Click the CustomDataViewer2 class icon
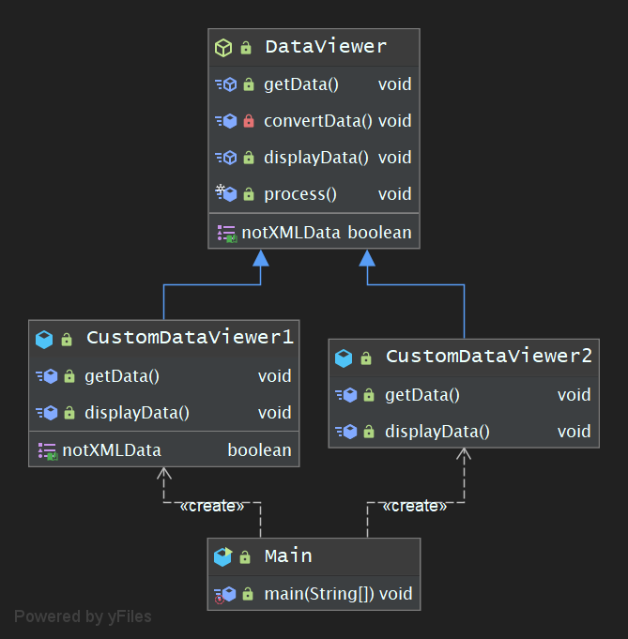The width and height of the screenshot is (628, 639). click(x=344, y=358)
